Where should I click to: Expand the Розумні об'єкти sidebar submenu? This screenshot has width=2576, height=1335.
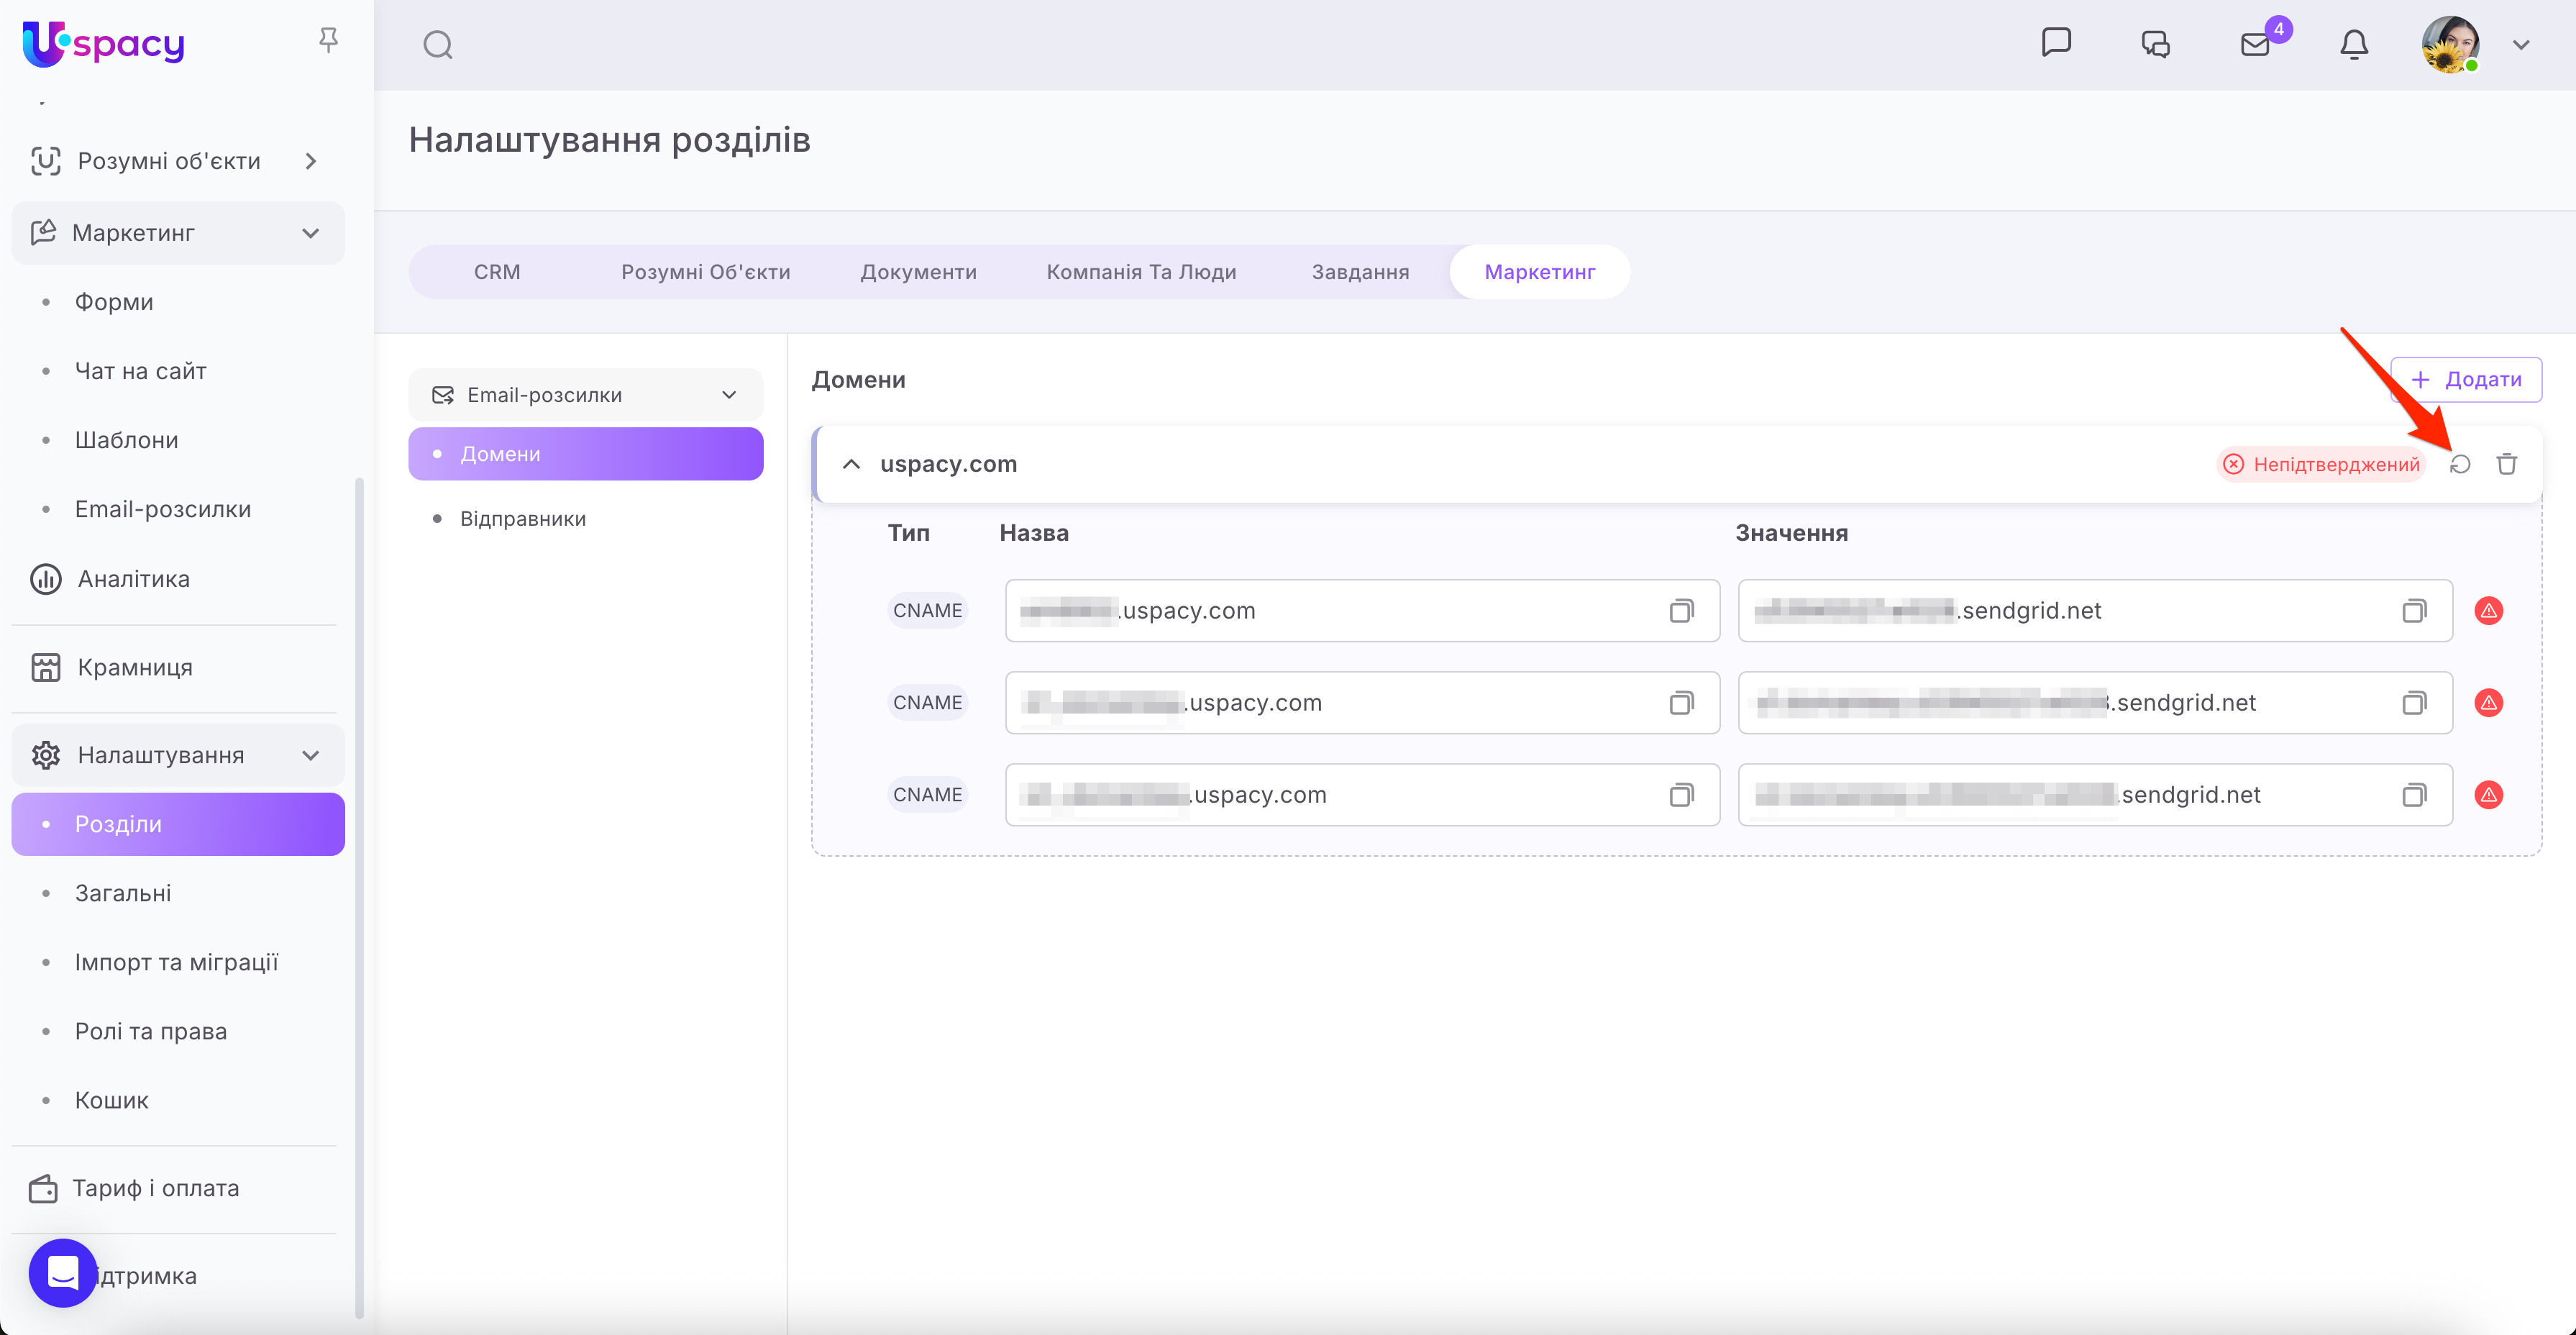tap(311, 161)
